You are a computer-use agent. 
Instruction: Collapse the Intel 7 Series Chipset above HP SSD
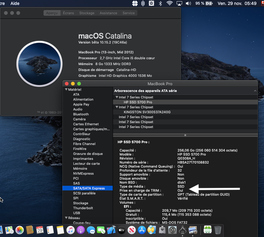117,97
